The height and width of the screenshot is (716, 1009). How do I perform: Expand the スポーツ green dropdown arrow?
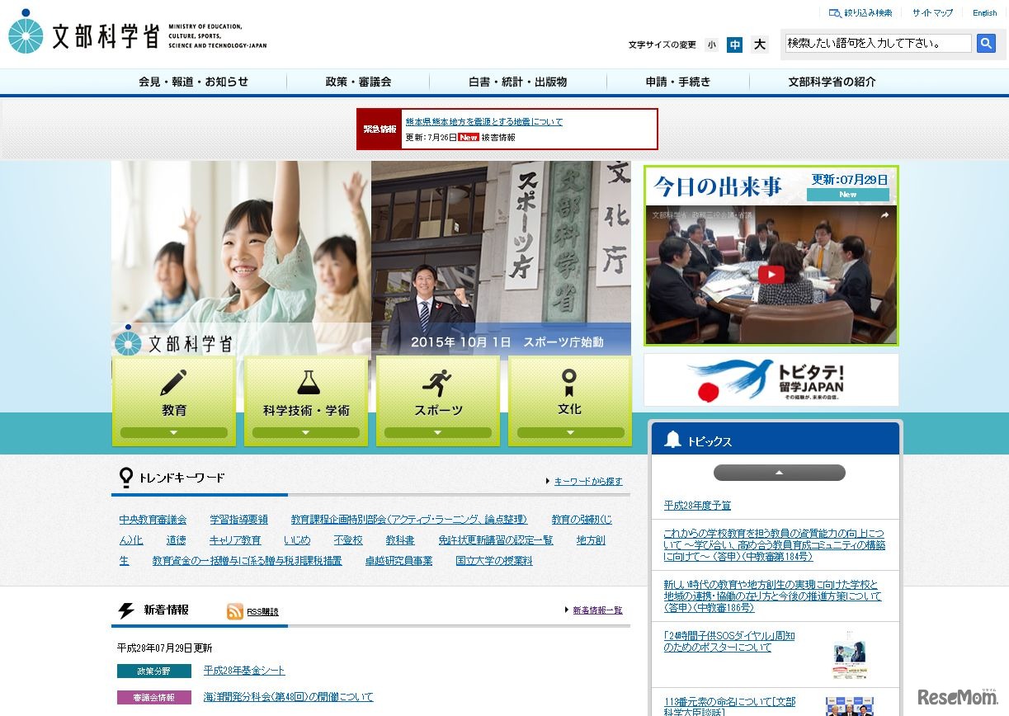pyautogui.click(x=437, y=431)
